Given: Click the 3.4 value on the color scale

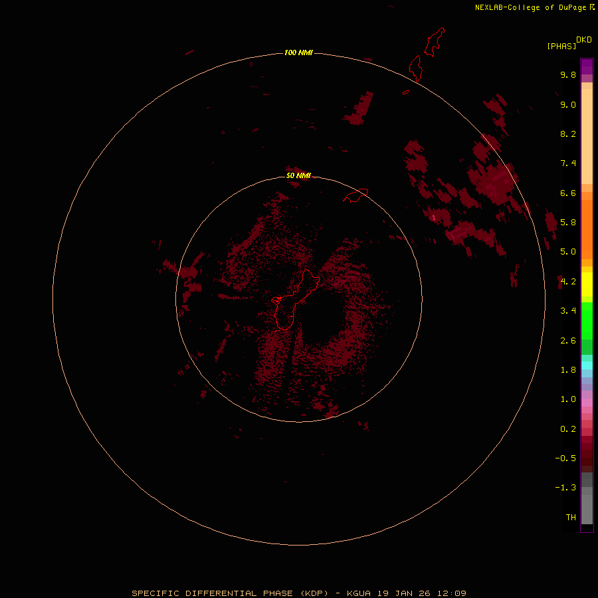Looking at the screenshot, I should (568, 311).
